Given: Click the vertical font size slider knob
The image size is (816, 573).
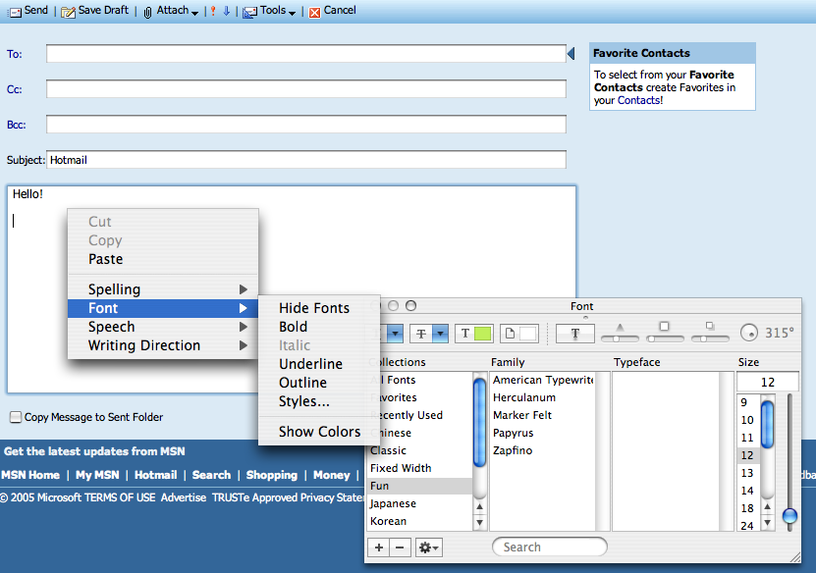Looking at the screenshot, I should click(x=789, y=516).
